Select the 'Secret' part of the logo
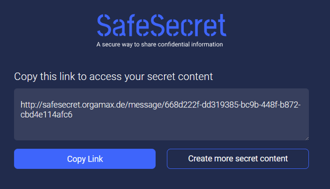 point(189,25)
